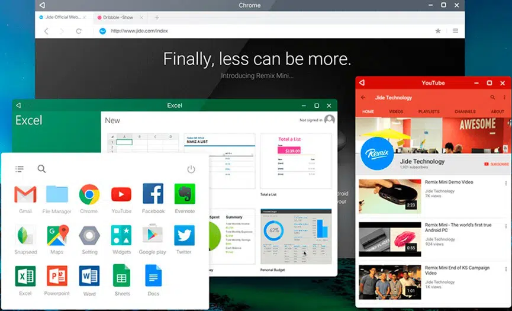Open options for Remix Mini Demo Video
This screenshot has width=512, height=311.
click(x=506, y=184)
